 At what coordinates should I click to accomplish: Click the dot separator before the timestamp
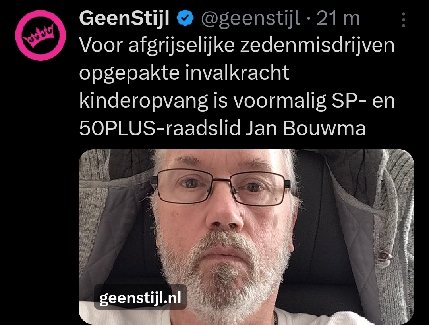(308, 19)
